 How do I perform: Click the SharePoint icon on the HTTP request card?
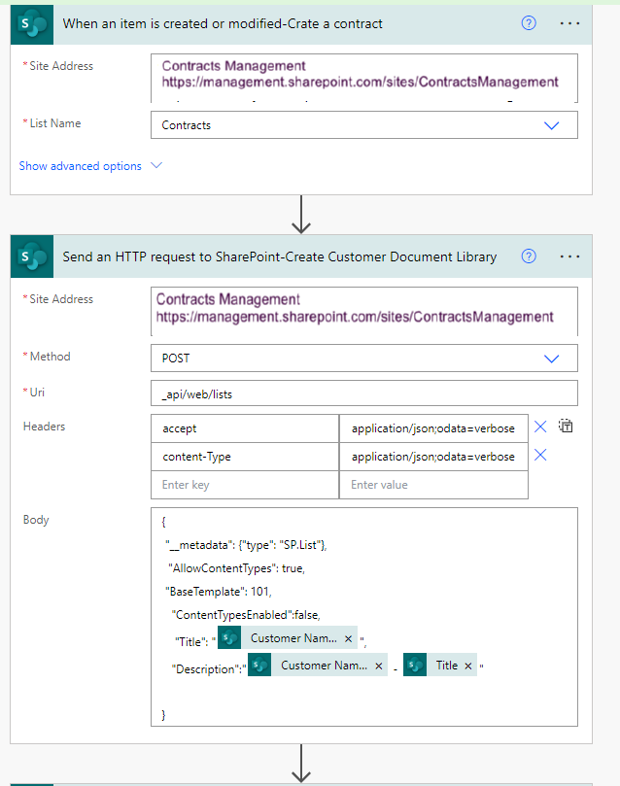[x=34, y=256]
